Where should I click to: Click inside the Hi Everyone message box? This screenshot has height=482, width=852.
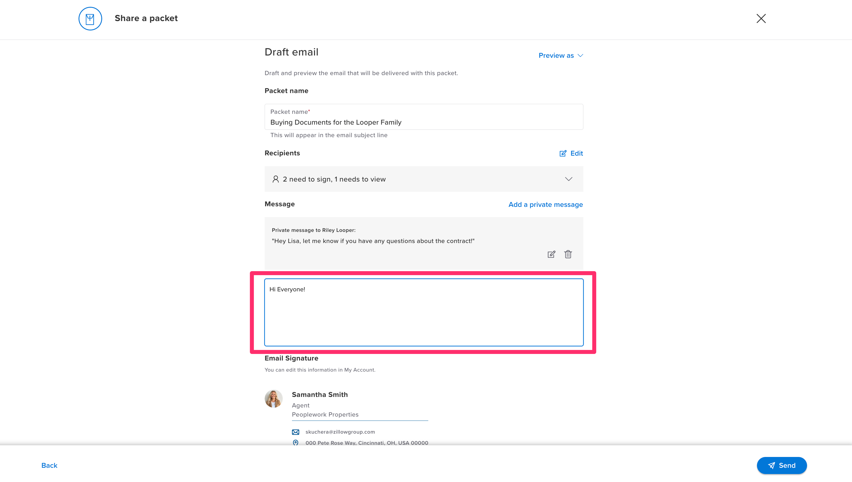[424, 311]
